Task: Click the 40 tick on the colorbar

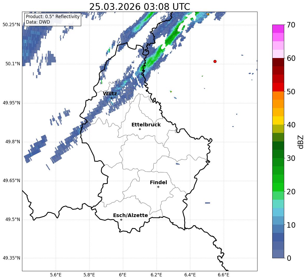Action: (x=291, y=125)
